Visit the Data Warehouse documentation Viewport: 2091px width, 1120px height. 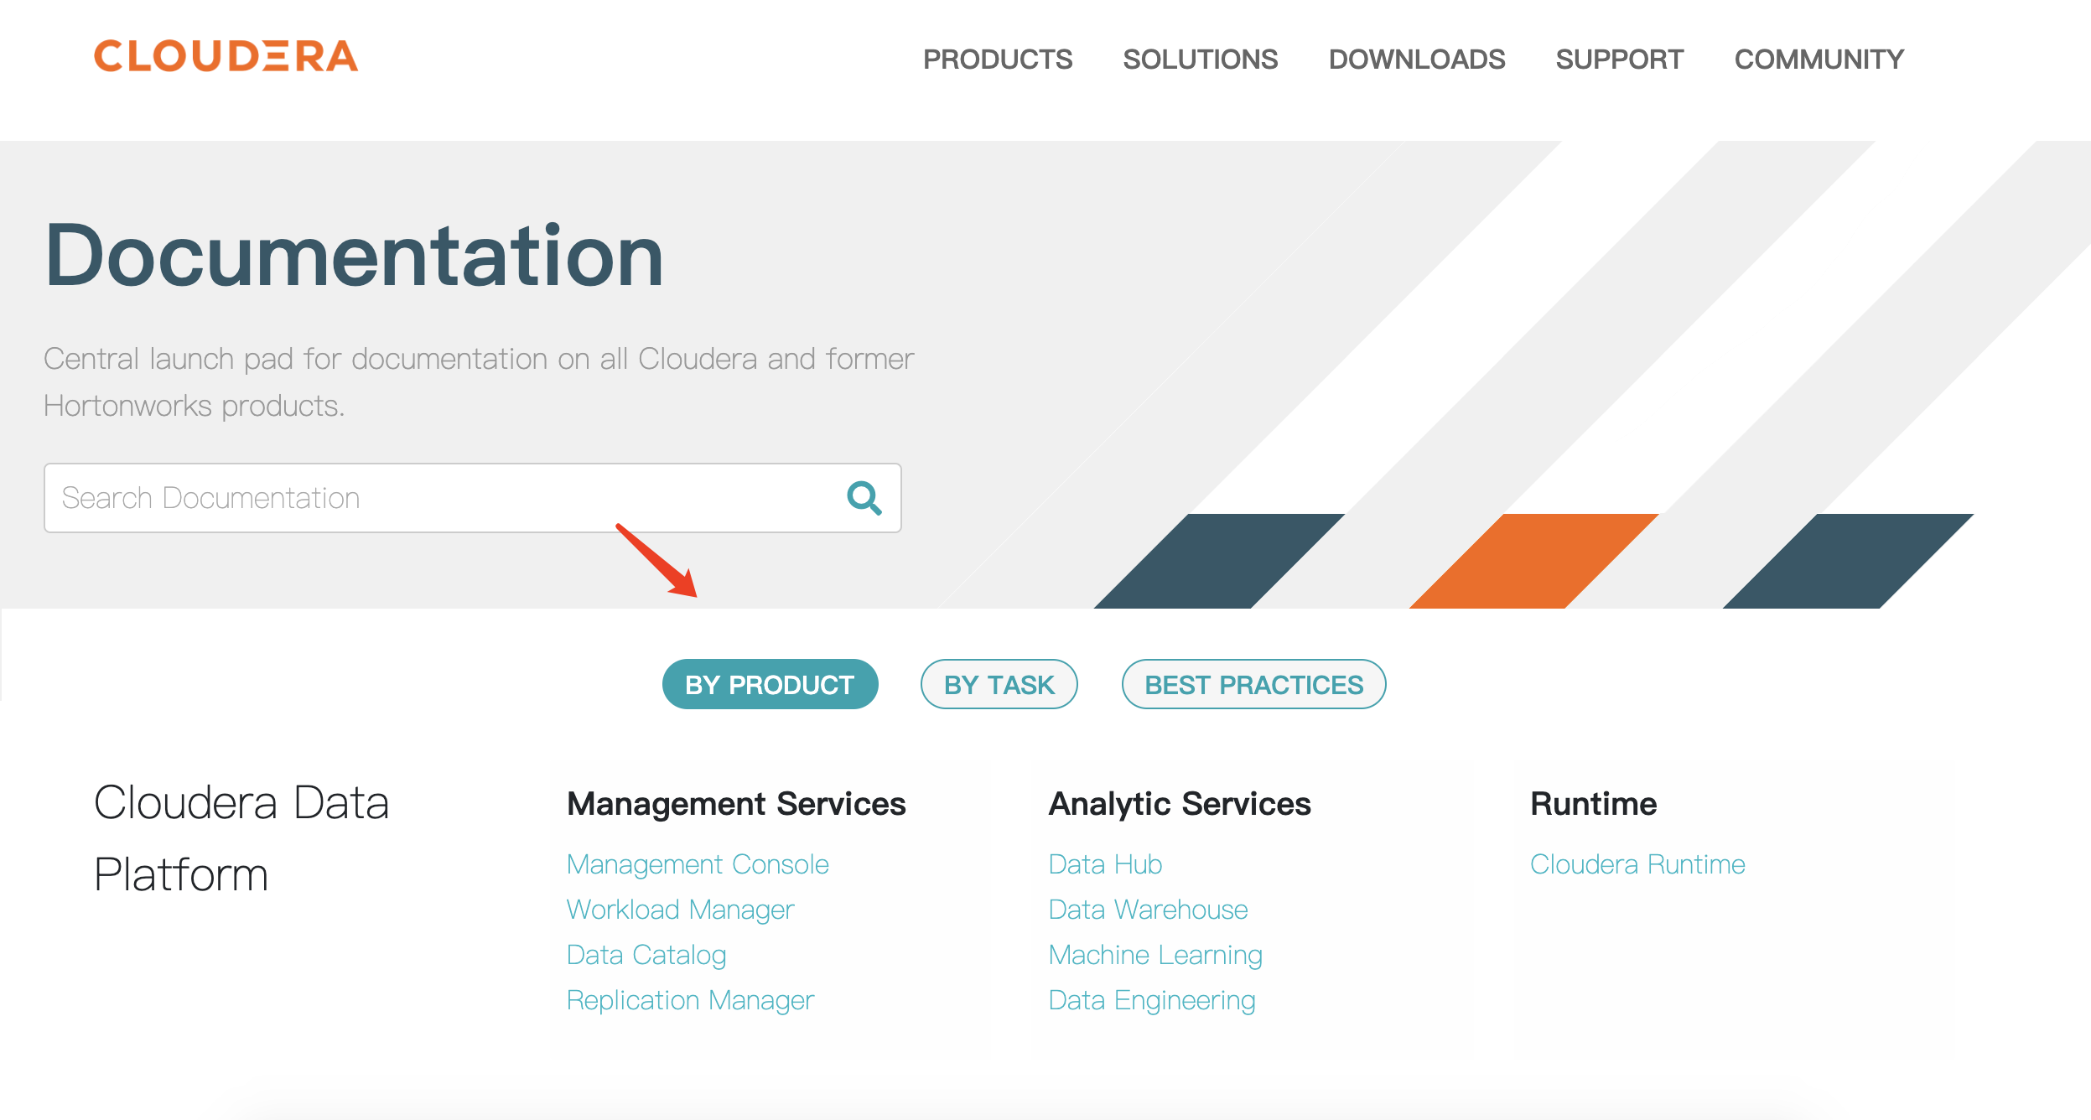1148,910
